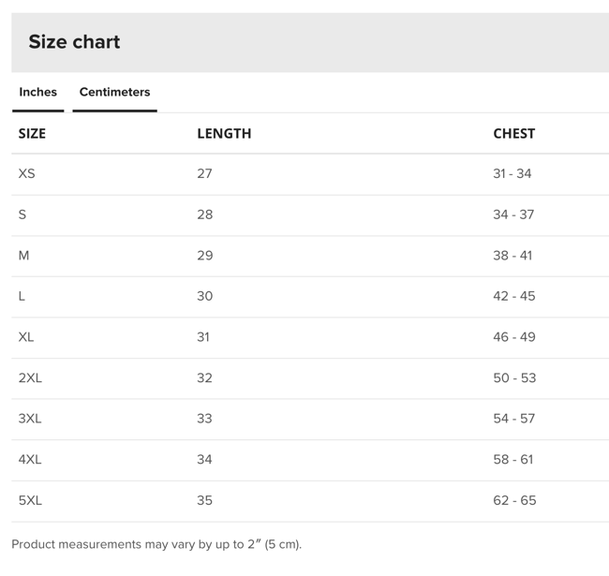The width and height of the screenshot is (609, 576).
Task: Click the chest range 31 - 34
Action: pos(512,173)
